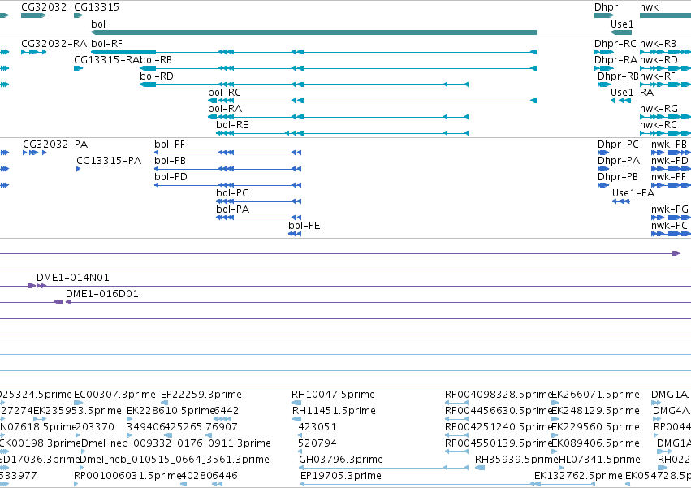The image size is (691, 488).
Task: Select EST GH03796.3prime
Action: (x=383, y=468)
